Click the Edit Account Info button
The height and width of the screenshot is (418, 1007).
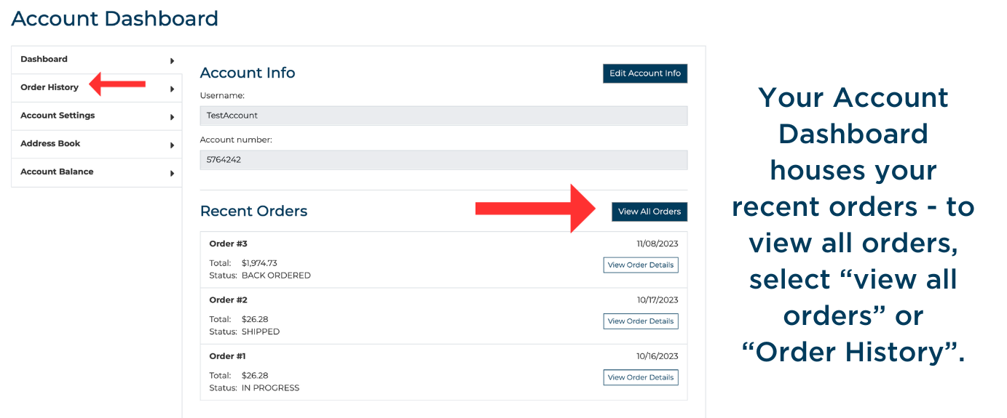coord(644,73)
